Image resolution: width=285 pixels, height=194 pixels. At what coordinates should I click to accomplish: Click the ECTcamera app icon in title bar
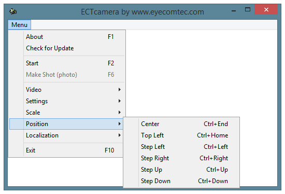tap(13, 11)
